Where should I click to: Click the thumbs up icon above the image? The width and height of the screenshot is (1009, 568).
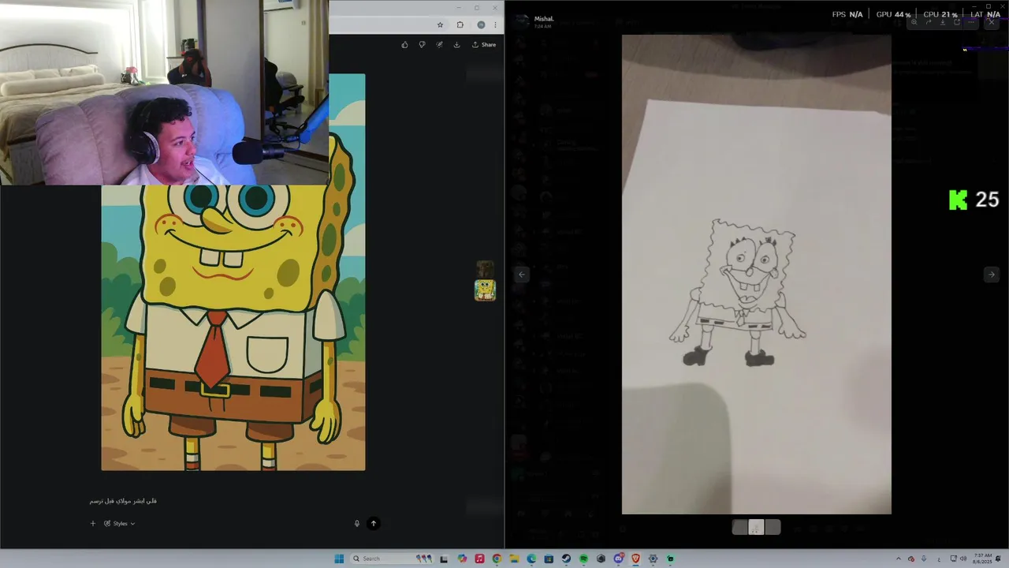click(x=405, y=45)
